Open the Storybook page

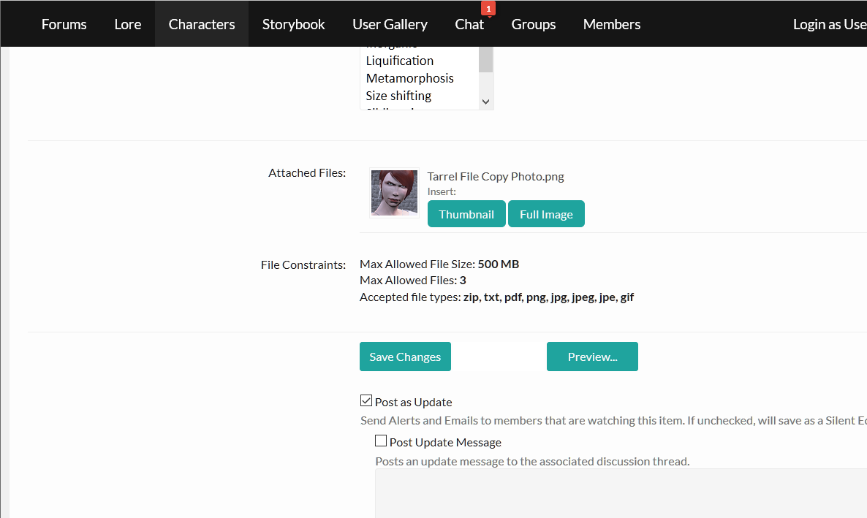point(293,24)
